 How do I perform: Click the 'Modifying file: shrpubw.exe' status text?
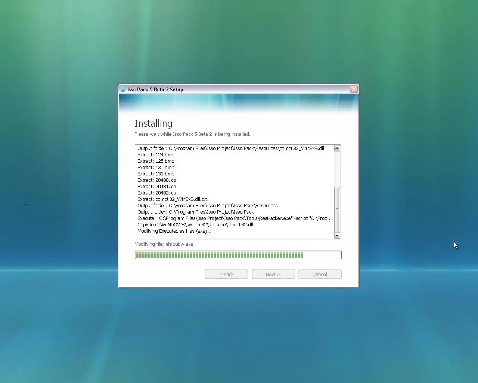[x=164, y=244]
